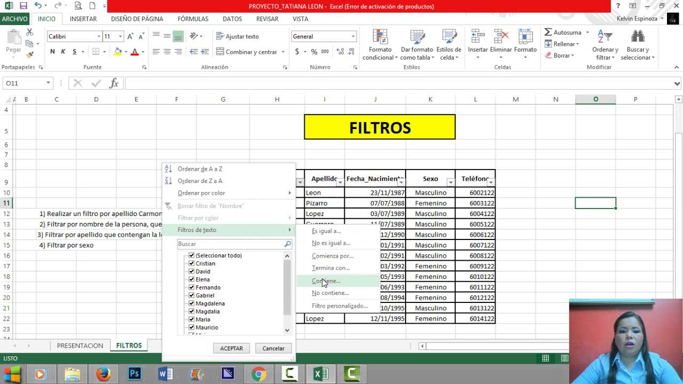683x384 pixels.
Task: Open Dar formato como tabla
Action: tap(417, 45)
